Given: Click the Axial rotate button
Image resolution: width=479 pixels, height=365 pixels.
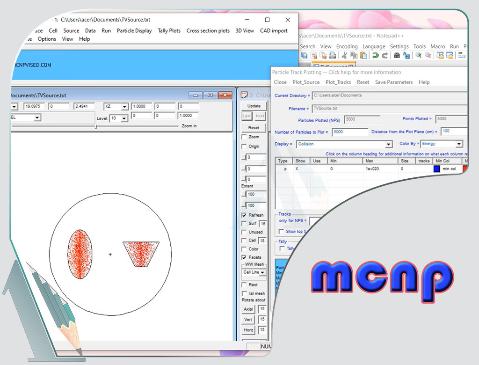Looking at the screenshot, I should click(248, 309).
